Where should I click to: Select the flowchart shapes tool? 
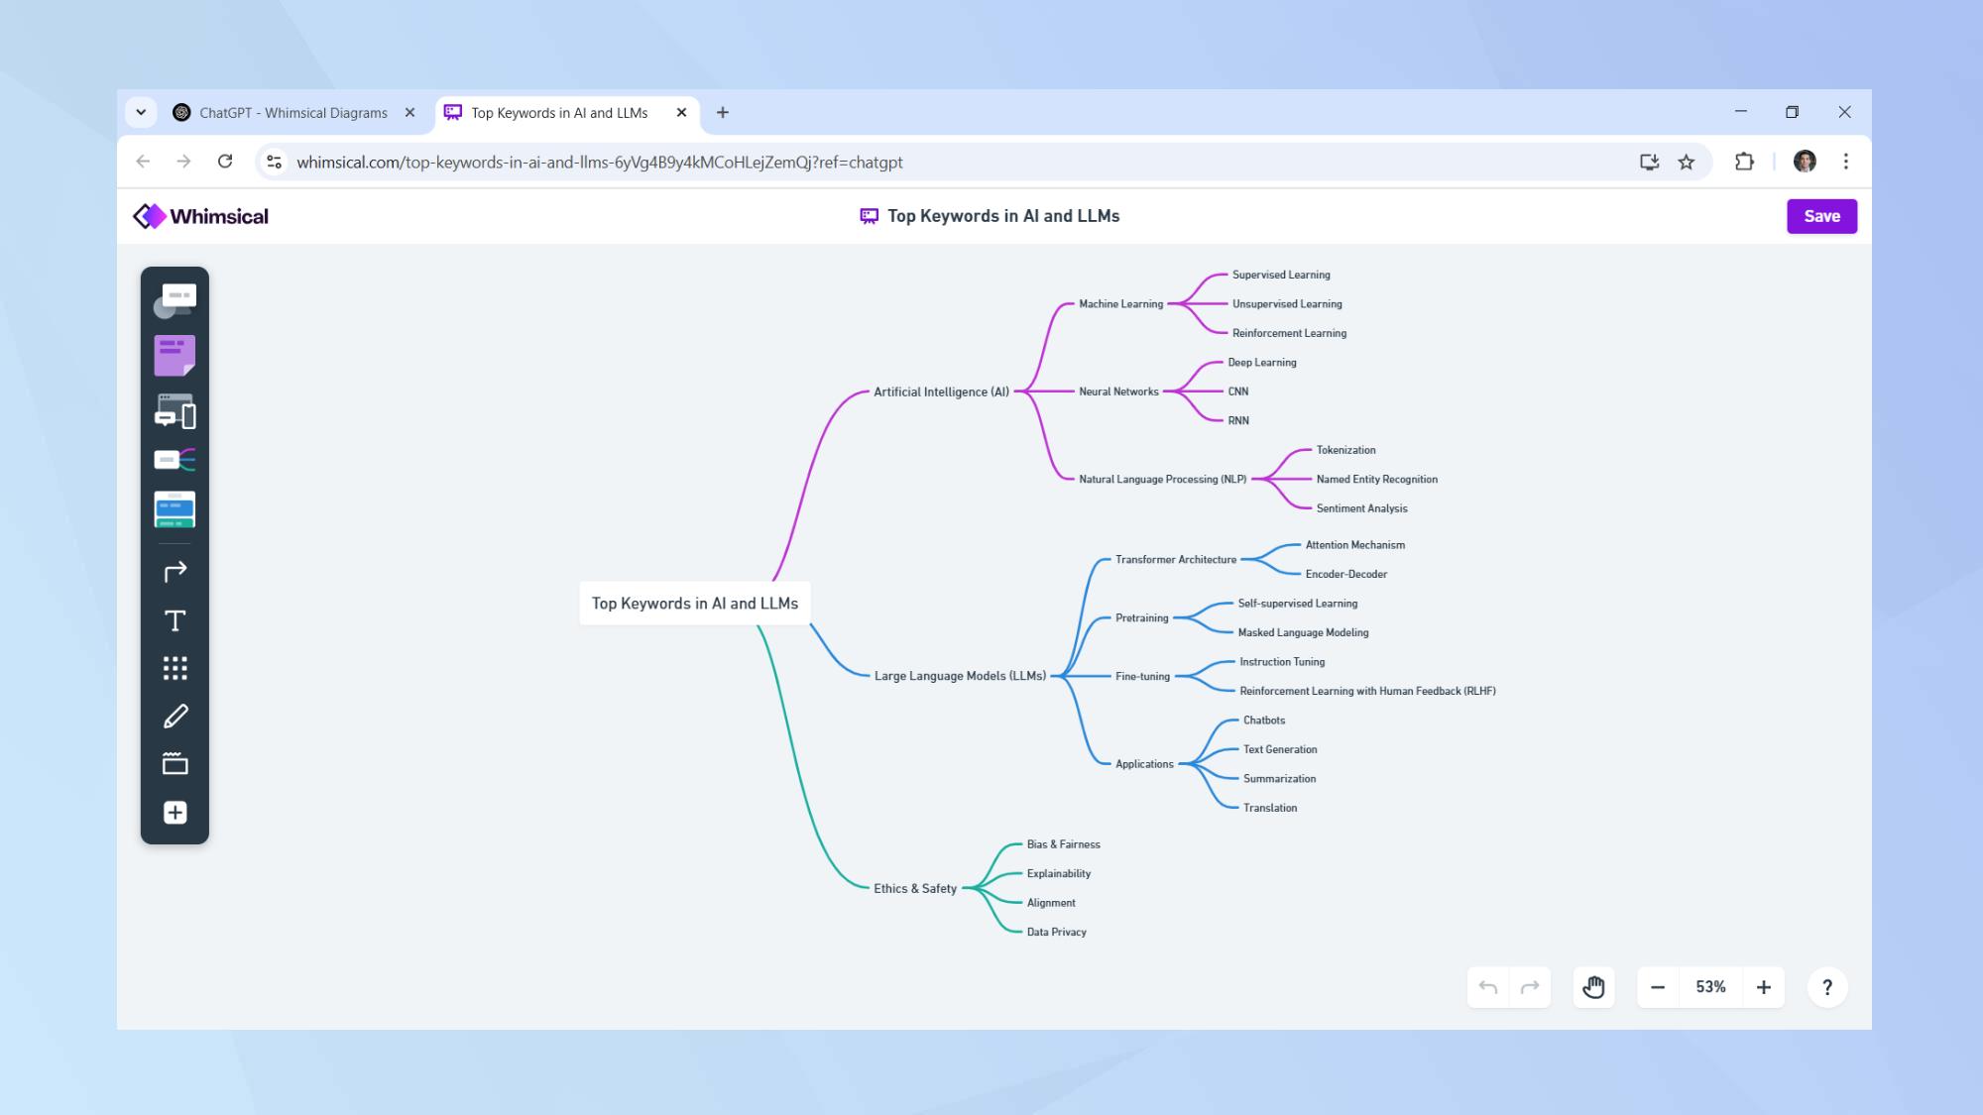[175, 300]
